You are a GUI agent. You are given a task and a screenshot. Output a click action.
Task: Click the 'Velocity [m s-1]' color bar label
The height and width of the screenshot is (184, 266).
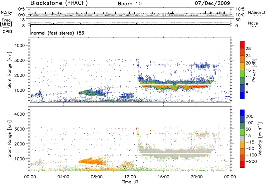[260, 138]
